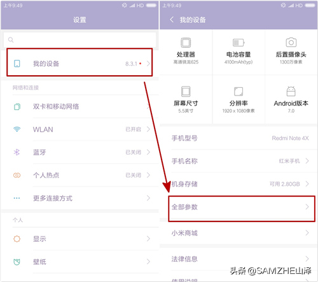The width and height of the screenshot is (318, 282).
Task: Expand chevron on 机身存储 row
Action: pos(307,184)
